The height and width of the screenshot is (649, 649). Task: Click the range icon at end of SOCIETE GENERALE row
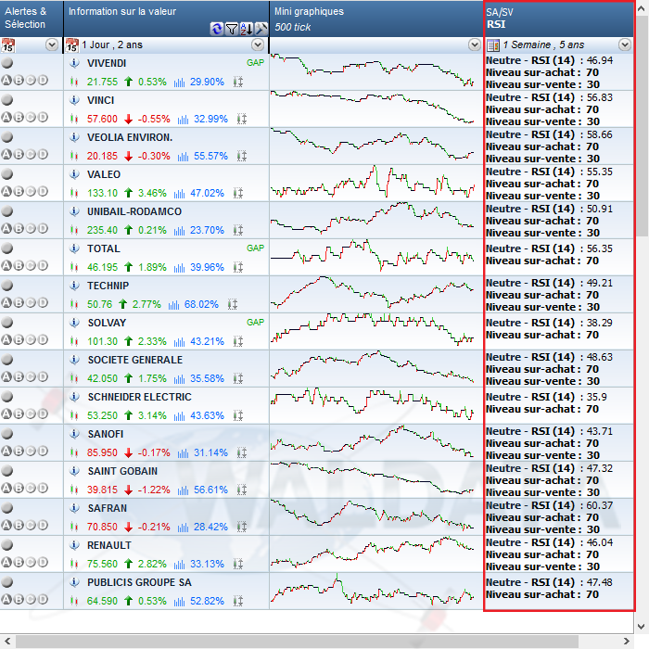pos(238,378)
